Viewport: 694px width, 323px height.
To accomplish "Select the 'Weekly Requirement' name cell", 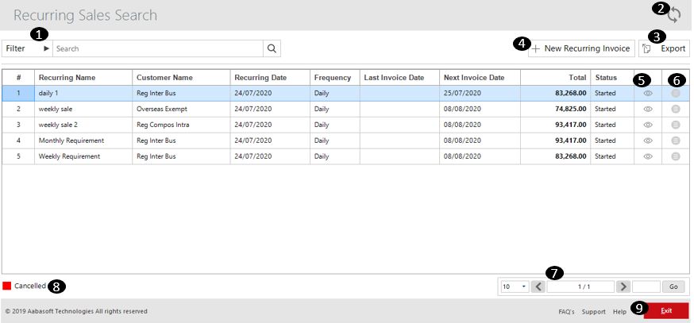I will tap(83, 156).
